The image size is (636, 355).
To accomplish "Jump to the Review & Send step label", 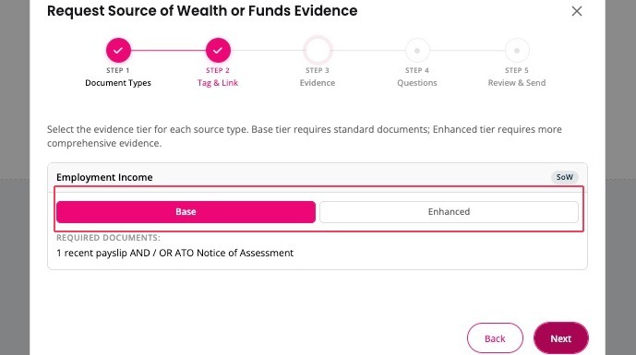I will pyautogui.click(x=517, y=83).
